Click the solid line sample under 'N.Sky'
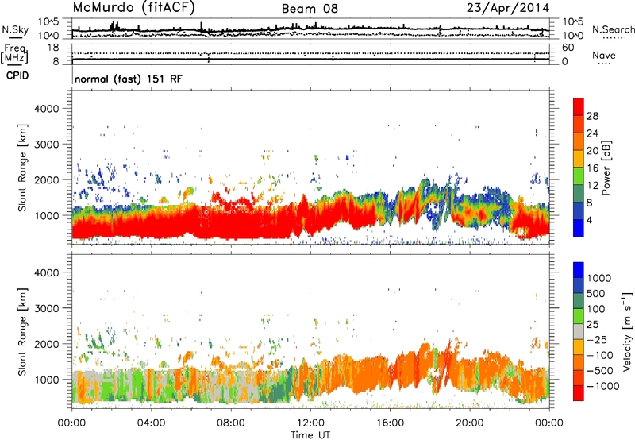This screenshot has width=635, height=440. 15,38
